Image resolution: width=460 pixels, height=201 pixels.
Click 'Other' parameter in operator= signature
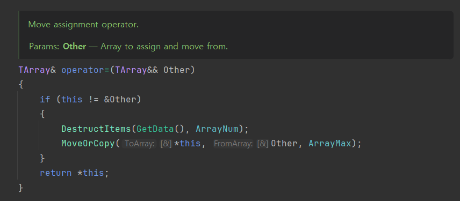pyautogui.click(x=177, y=70)
